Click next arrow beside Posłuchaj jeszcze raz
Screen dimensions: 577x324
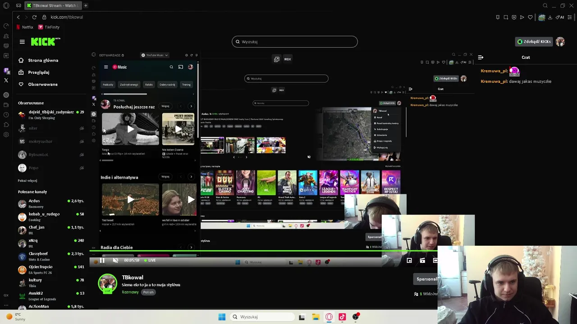coord(191,106)
